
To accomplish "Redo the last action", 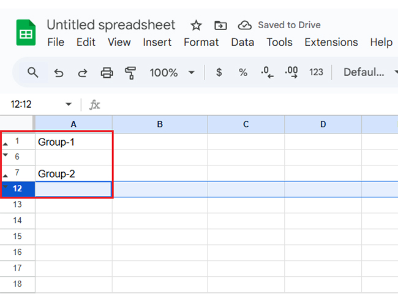I will 83,73.
